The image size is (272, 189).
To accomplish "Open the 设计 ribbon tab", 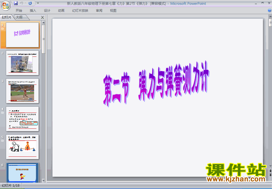I will pos(47,11).
